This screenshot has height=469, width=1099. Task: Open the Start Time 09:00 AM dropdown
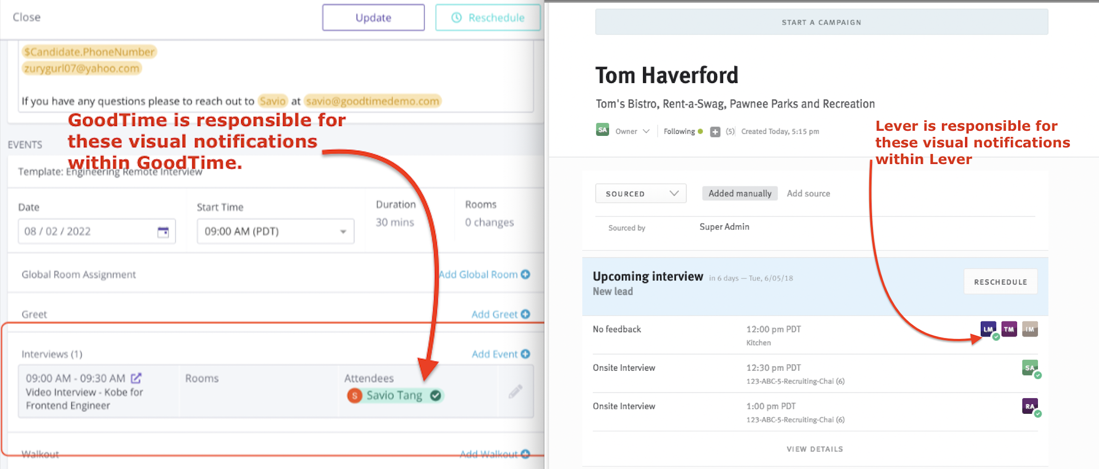click(275, 231)
